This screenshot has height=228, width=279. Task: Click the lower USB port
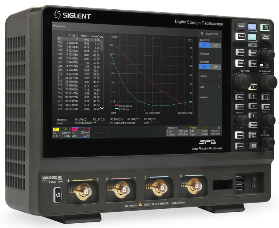[239, 187]
